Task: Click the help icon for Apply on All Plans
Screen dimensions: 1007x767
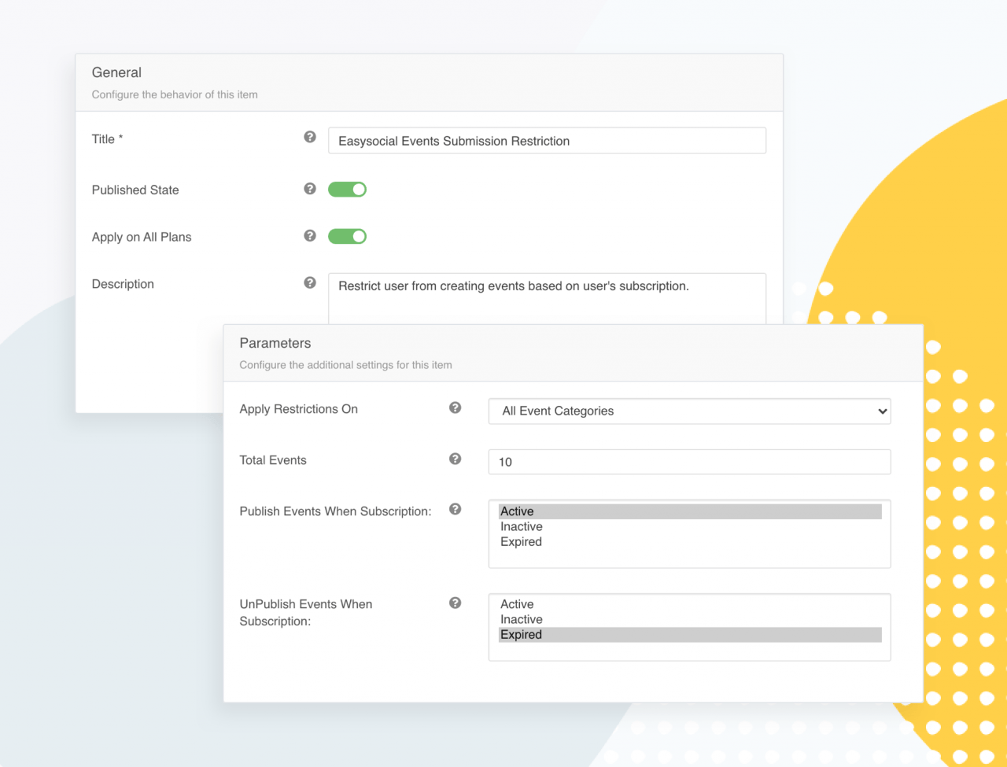Action: (310, 235)
